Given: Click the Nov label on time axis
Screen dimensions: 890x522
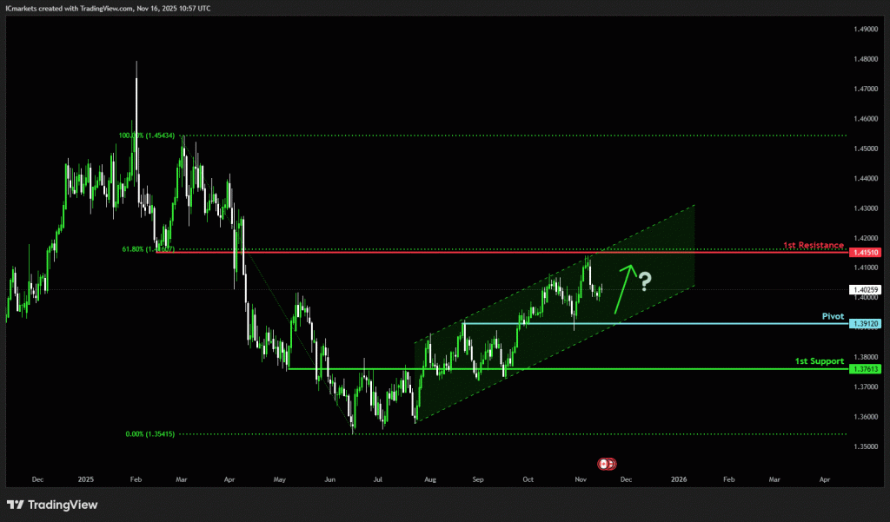Looking at the screenshot, I should click(x=581, y=479).
